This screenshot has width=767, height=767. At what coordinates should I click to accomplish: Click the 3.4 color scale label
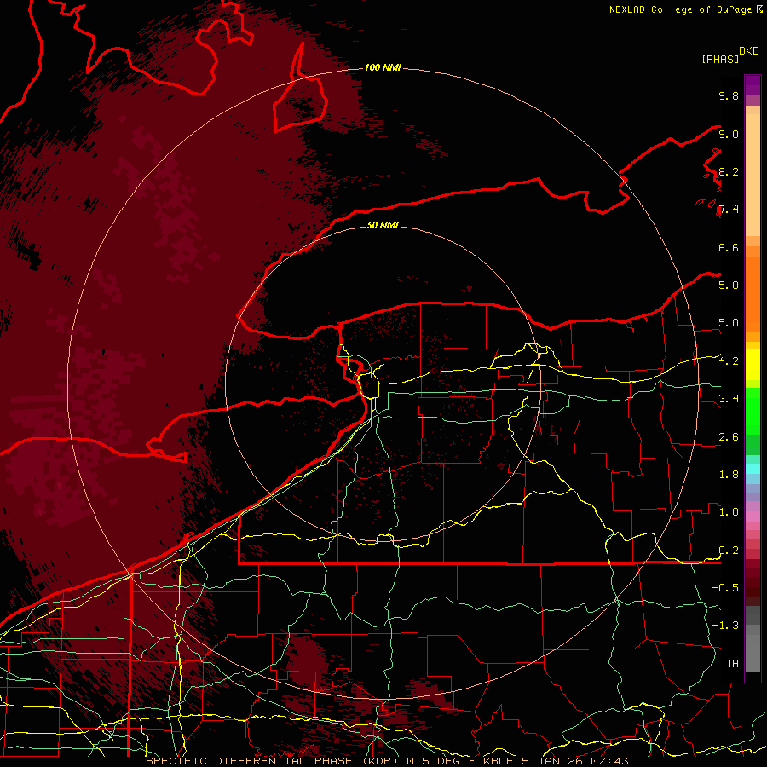pyautogui.click(x=729, y=398)
